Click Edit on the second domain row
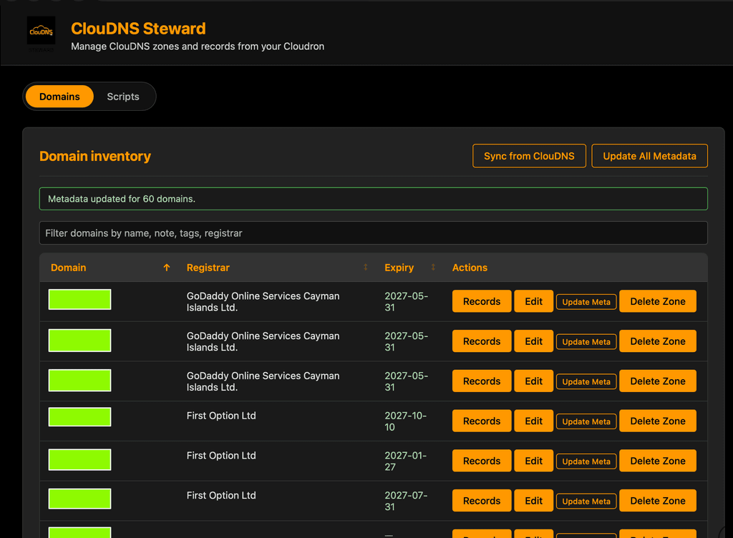Screen dimensions: 733x538 click(533, 341)
